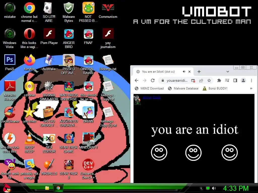Open the 'Malware Database' bookmark
The image size is (258, 193).
point(183,88)
